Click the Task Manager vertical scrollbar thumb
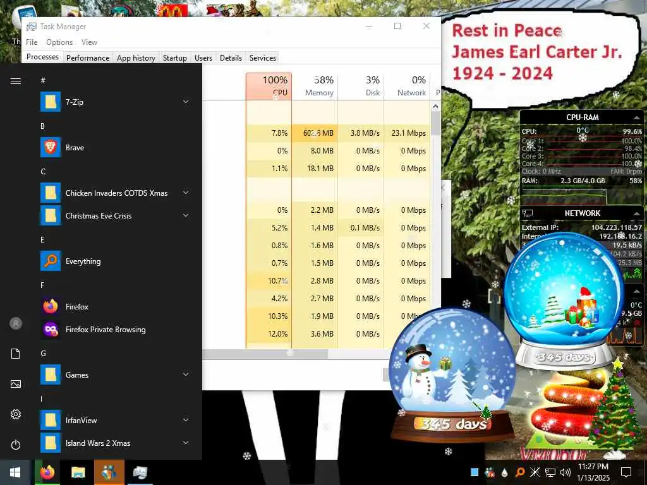 435,123
